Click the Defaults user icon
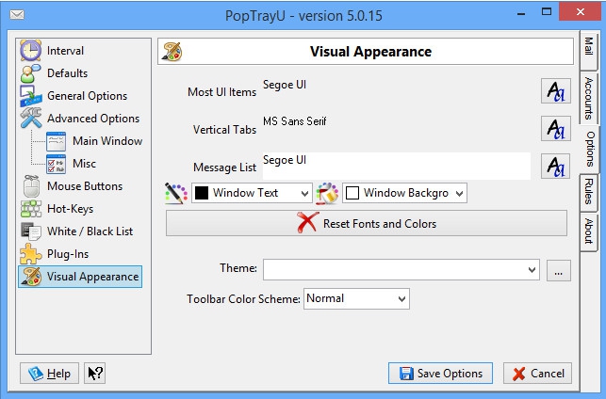Viewport: 606px width, 399px height. (30, 73)
